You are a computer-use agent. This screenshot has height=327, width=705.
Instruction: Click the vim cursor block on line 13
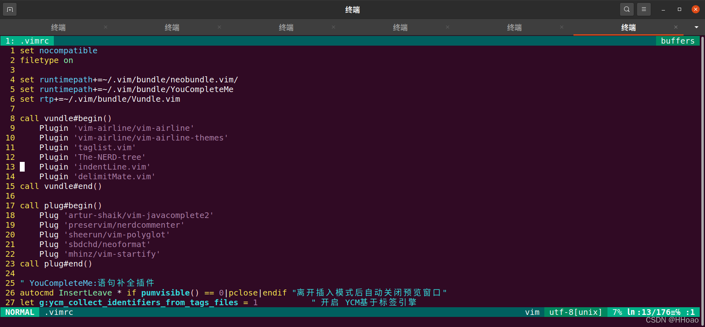[x=22, y=167]
